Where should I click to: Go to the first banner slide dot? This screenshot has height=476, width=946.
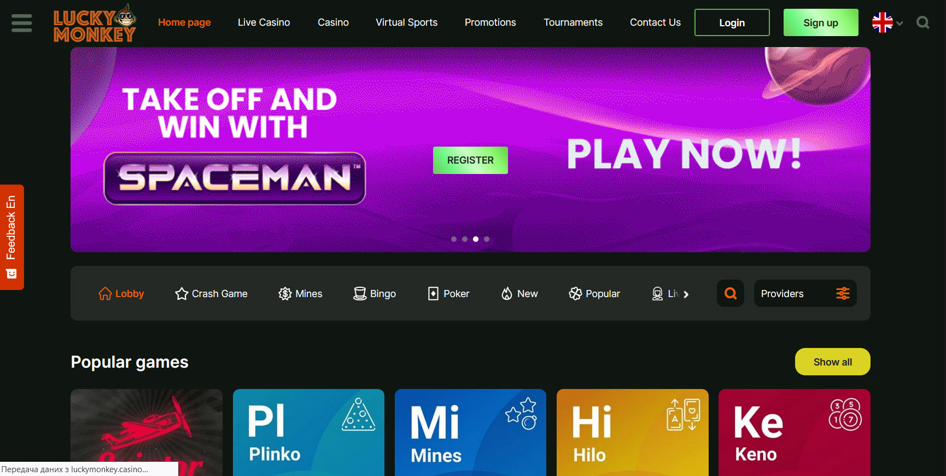pyautogui.click(x=454, y=239)
